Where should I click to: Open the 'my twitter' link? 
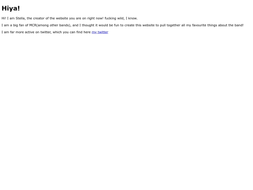100,32
